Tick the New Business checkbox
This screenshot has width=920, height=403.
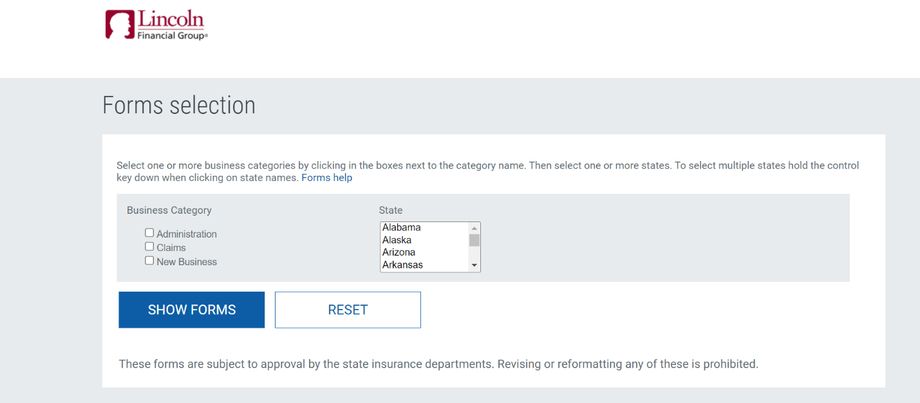click(x=149, y=261)
